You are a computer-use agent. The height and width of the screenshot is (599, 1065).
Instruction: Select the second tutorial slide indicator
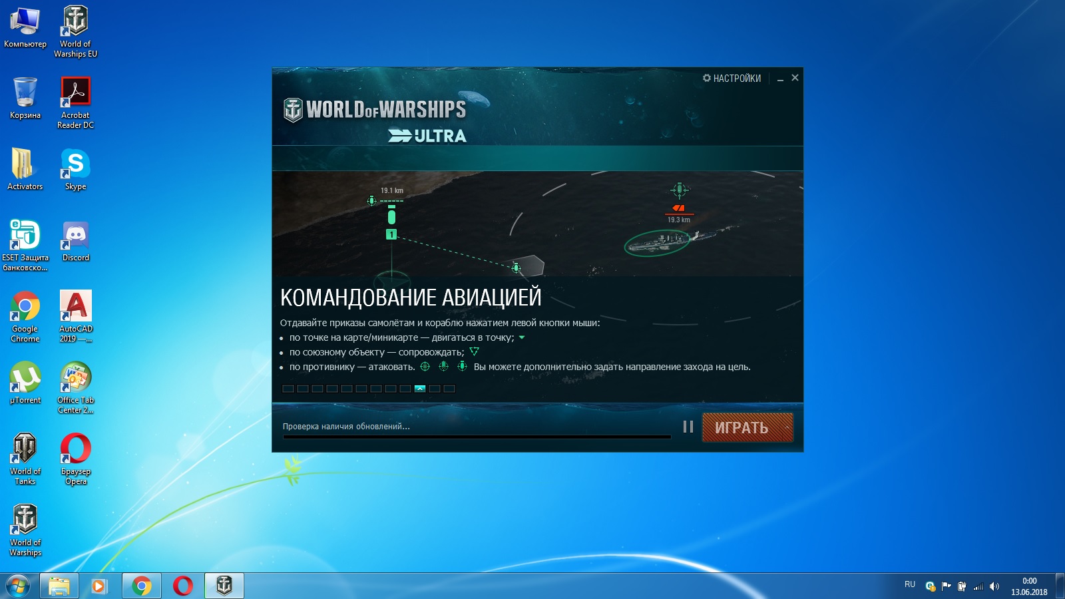point(303,389)
